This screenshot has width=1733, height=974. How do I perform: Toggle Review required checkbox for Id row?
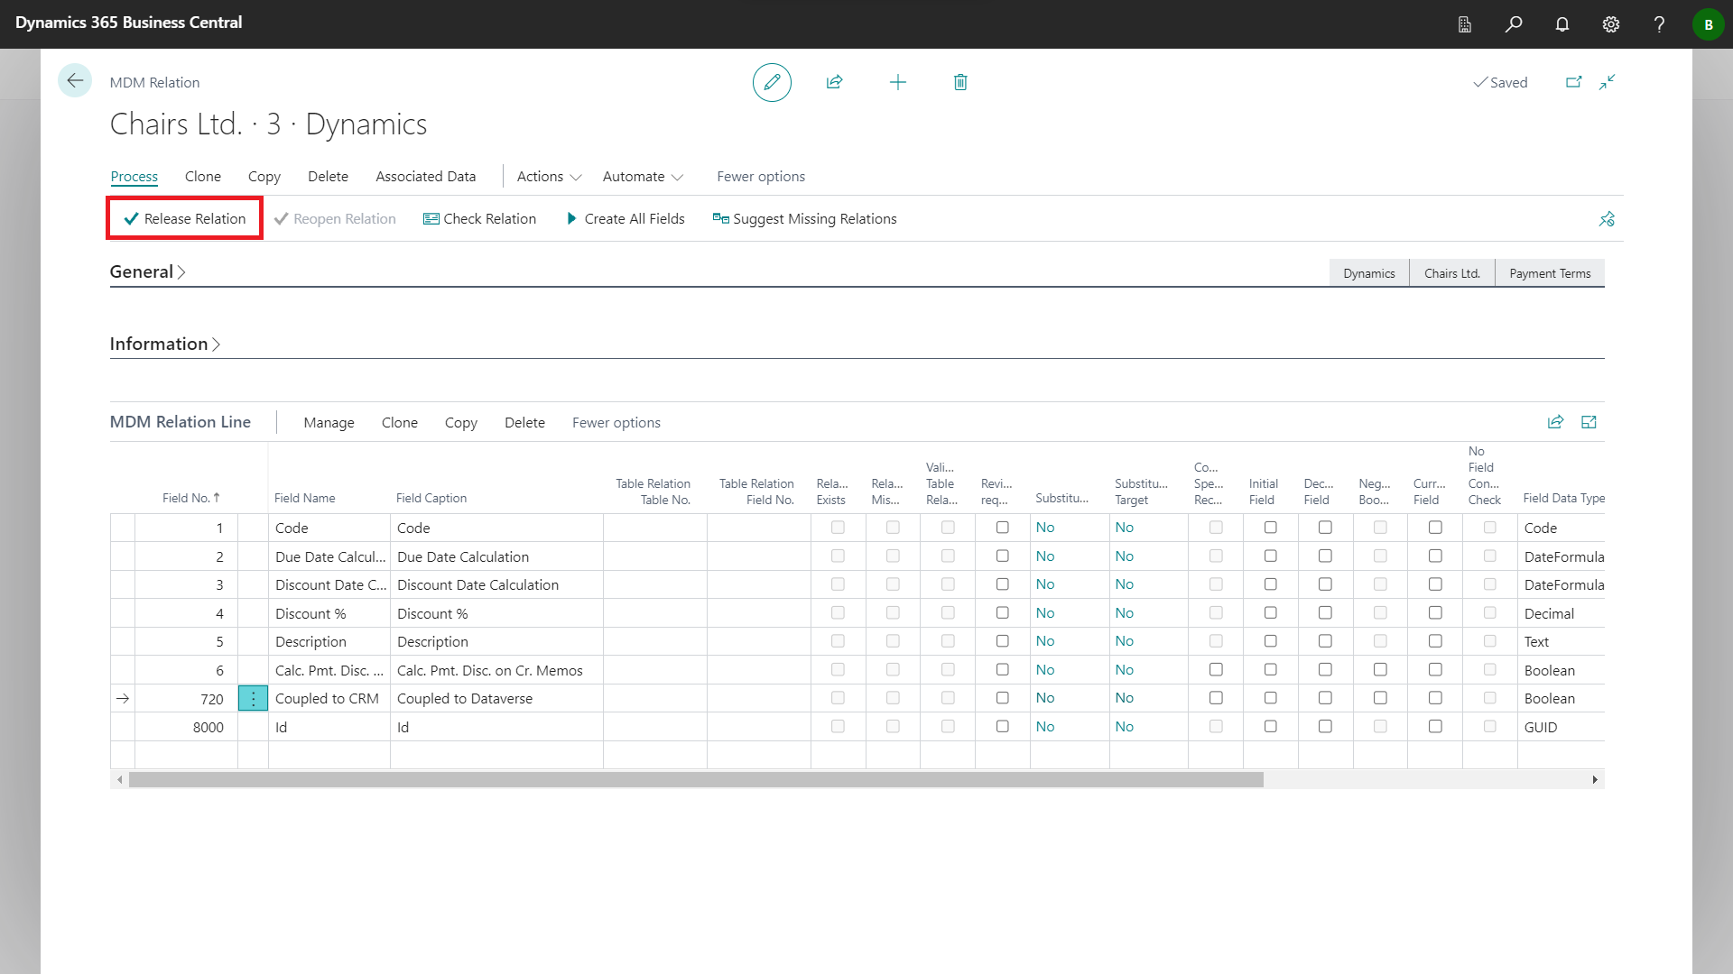[1002, 726]
